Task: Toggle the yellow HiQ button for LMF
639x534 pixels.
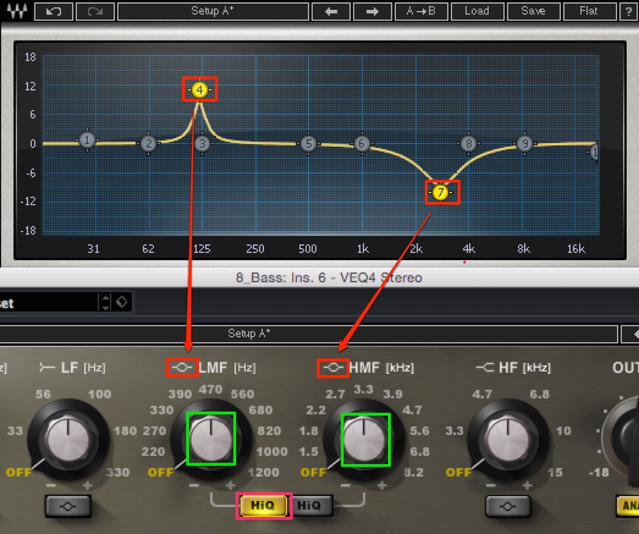Action: click(263, 505)
